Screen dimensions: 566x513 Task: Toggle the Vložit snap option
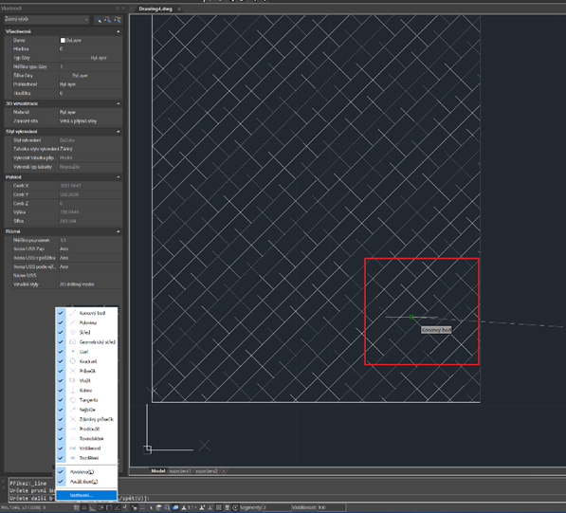[x=86, y=381]
